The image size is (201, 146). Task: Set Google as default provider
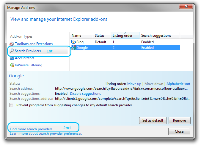click(x=153, y=121)
